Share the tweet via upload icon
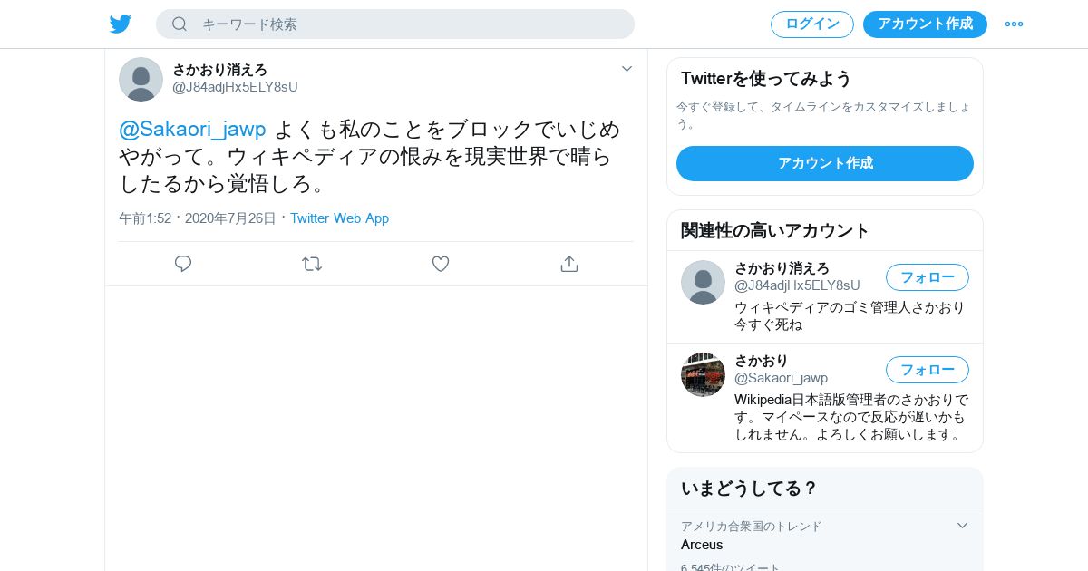Viewport: 1088px width, 571px height. click(x=569, y=264)
